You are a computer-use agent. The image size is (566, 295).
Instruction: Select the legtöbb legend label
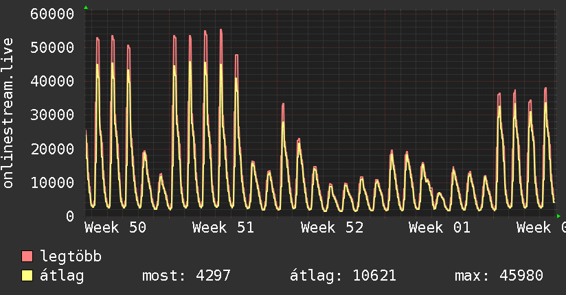71,257
